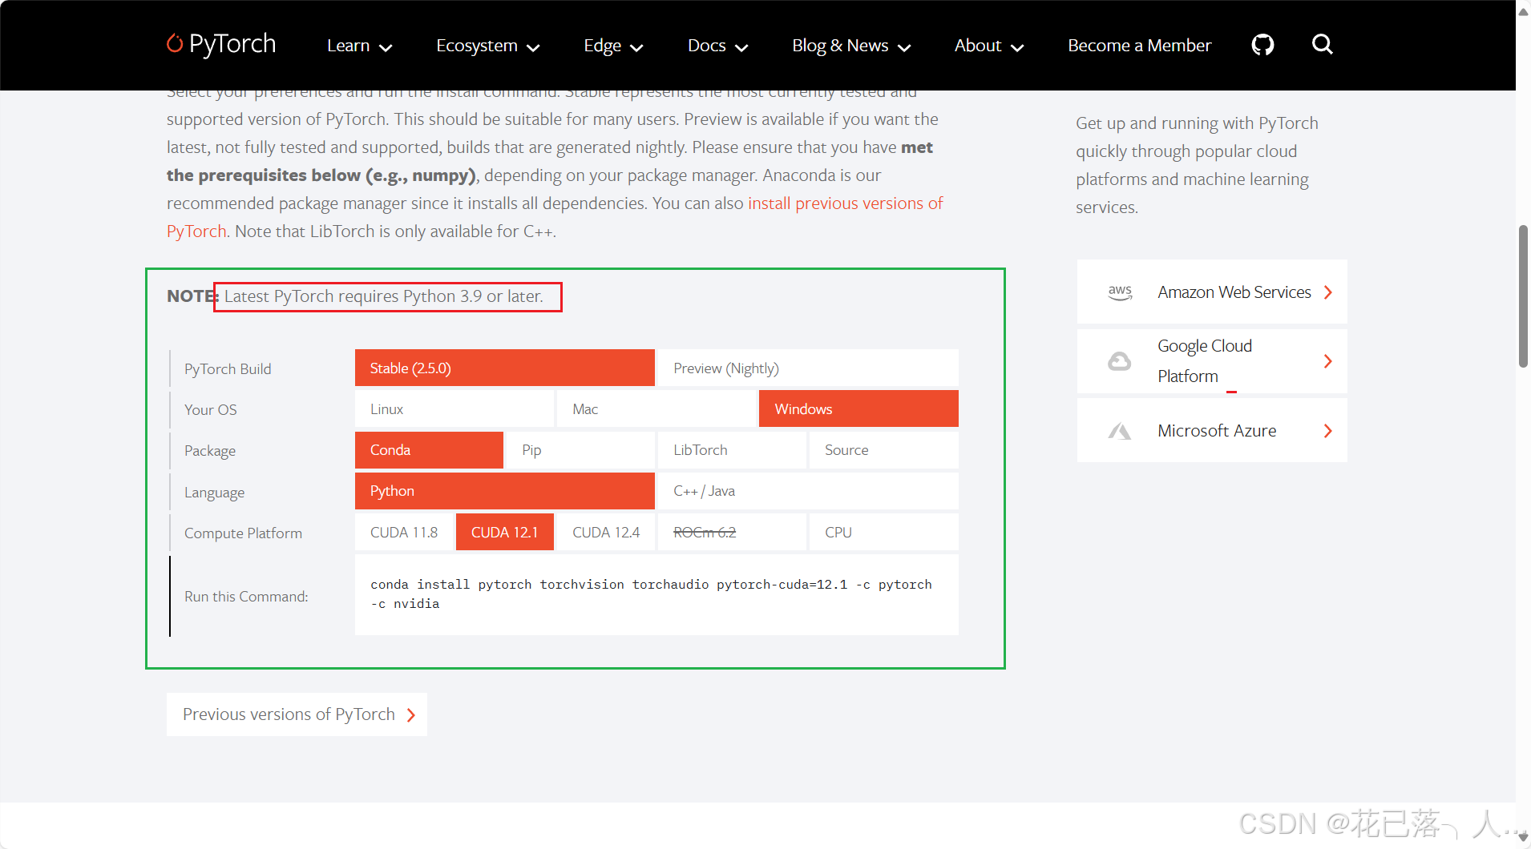This screenshot has width=1531, height=849.
Task: Click the Language row label
Action: (x=214, y=493)
